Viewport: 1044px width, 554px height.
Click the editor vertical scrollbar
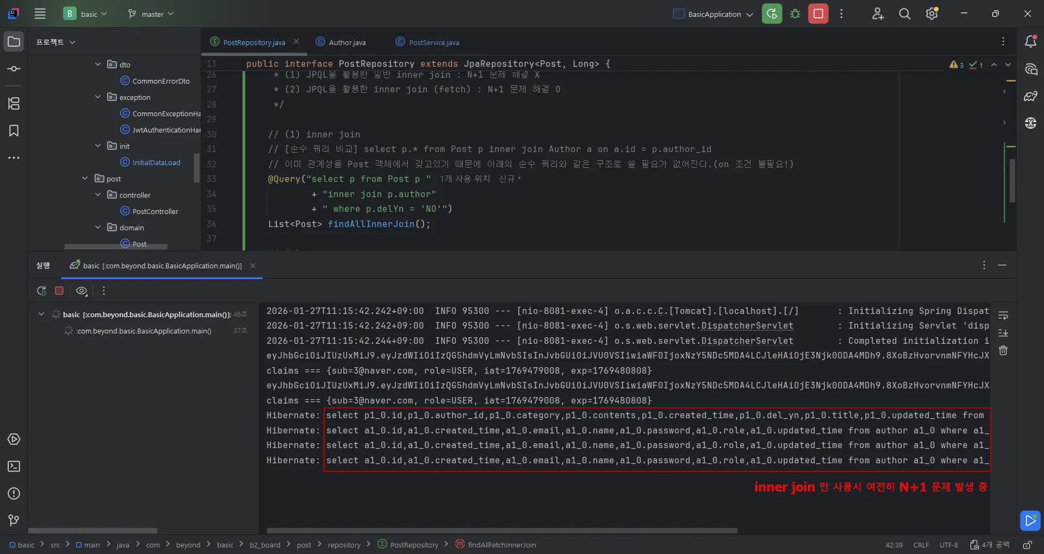[x=1012, y=180]
